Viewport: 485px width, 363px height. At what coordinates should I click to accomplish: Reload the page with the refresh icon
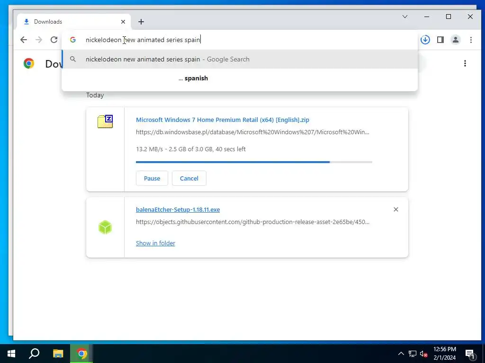coord(54,40)
